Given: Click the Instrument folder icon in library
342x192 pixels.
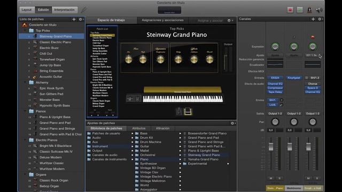Looking at the screenshot, I should (89, 146).
